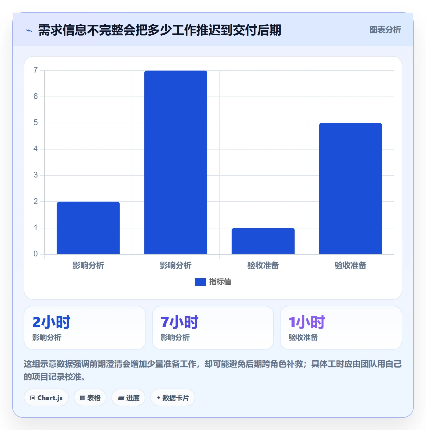Click the y-axis tick label 3
426x430 pixels.
tap(36, 175)
